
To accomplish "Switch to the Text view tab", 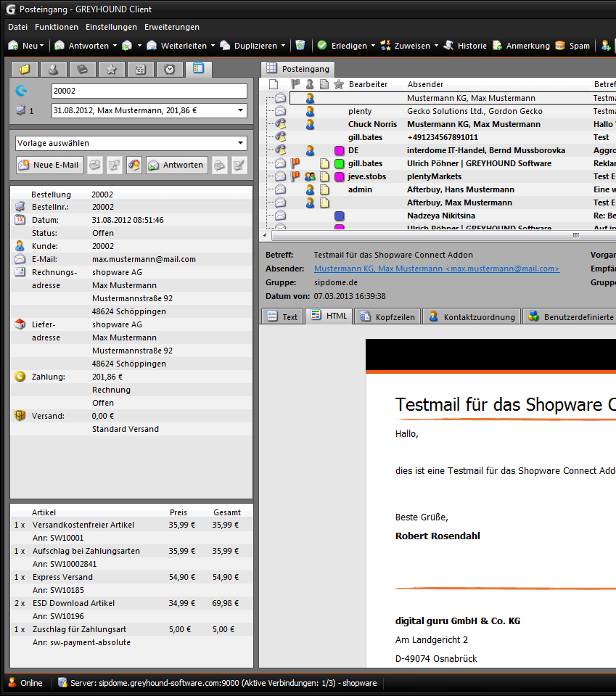I will [282, 317].
